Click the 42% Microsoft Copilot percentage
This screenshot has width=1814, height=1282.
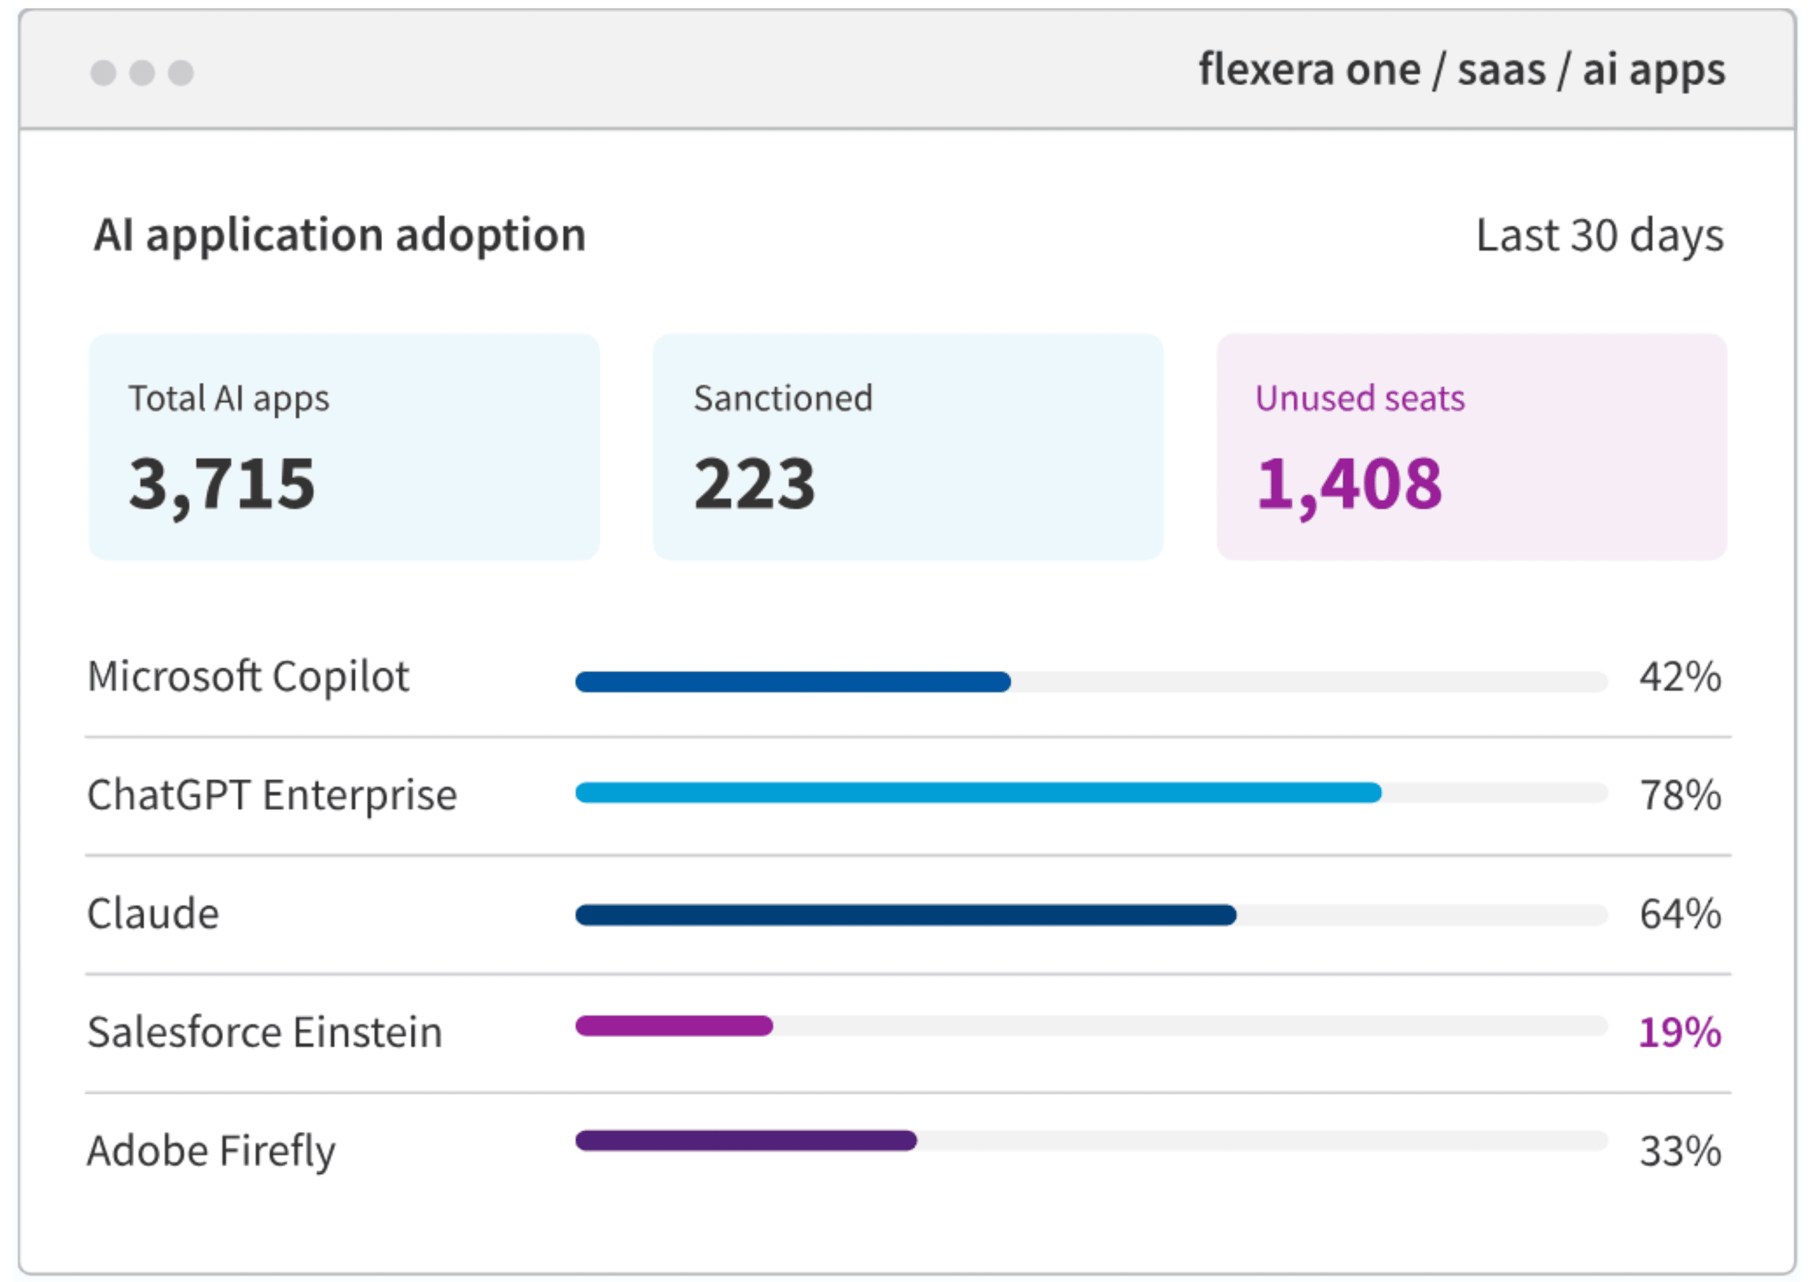coord(1681,677)
